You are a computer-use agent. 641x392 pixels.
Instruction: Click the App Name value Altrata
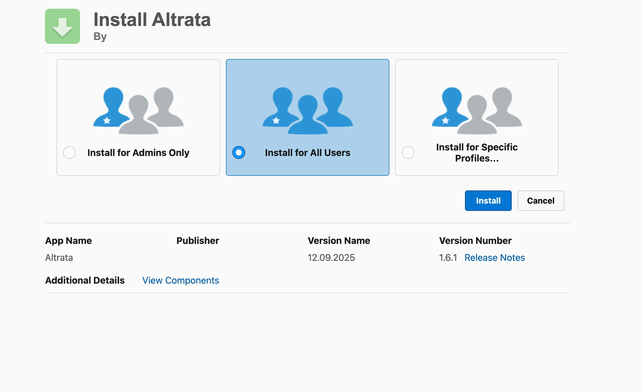59,258
